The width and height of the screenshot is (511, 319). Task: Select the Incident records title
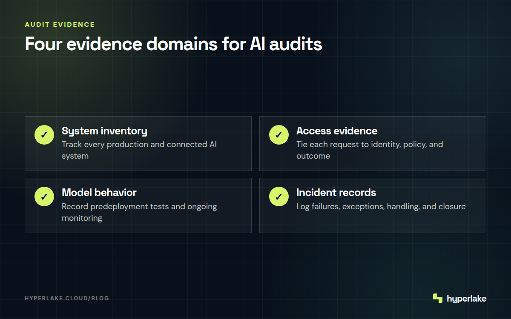pos(336,192)
